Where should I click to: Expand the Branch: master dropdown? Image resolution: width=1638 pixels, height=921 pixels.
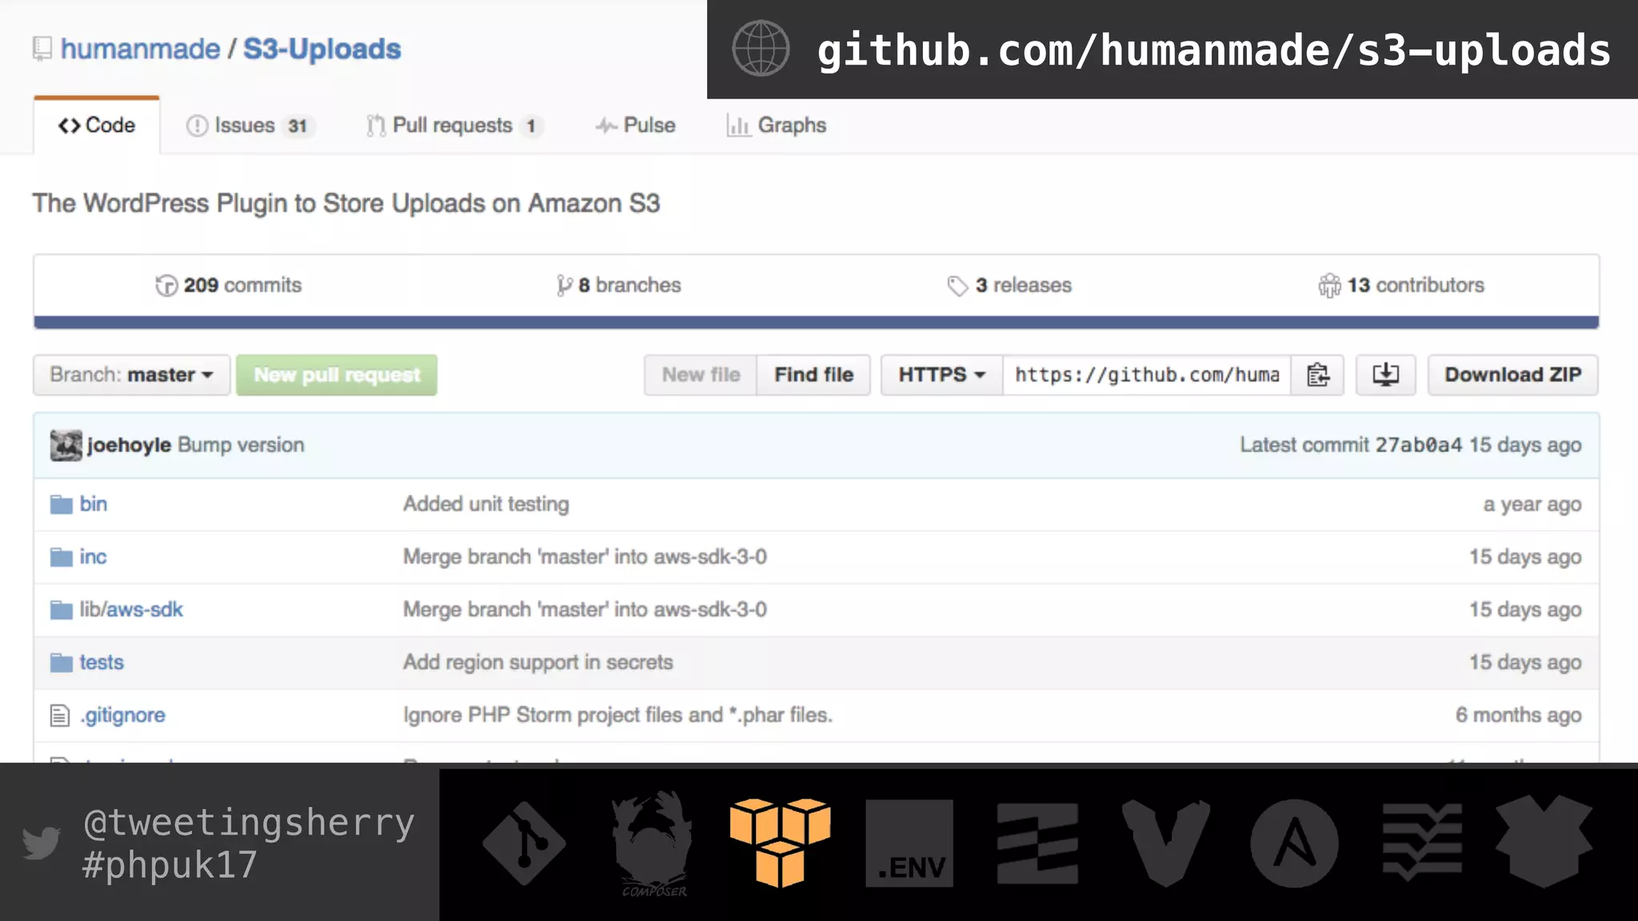point(132,375)
